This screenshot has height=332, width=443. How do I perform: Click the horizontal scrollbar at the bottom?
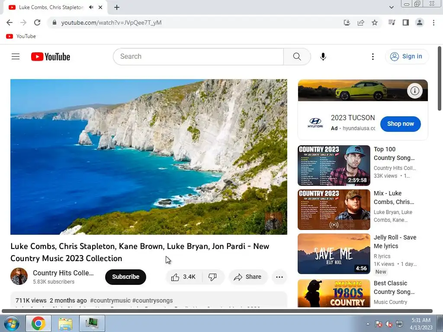(x=217, y=311)
